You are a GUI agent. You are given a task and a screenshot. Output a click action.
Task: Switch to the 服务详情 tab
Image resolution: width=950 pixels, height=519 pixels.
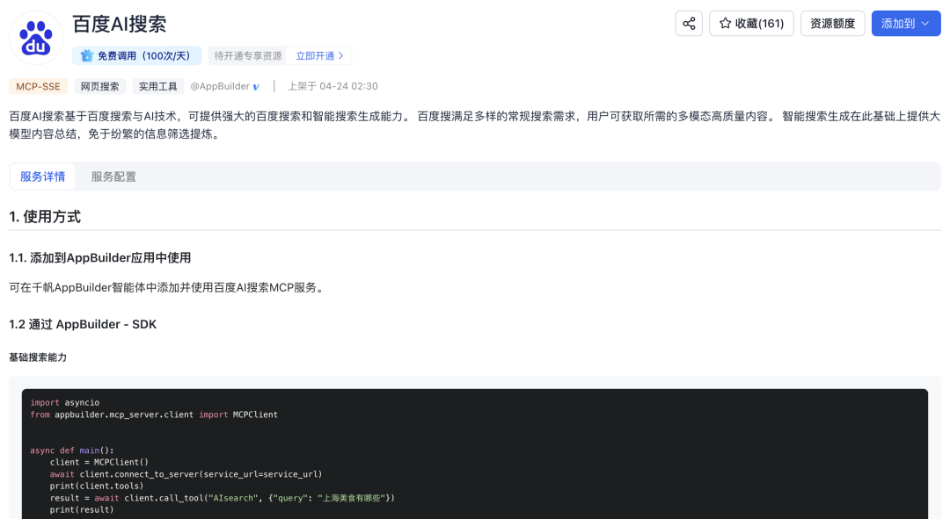[x=42, y=177]
